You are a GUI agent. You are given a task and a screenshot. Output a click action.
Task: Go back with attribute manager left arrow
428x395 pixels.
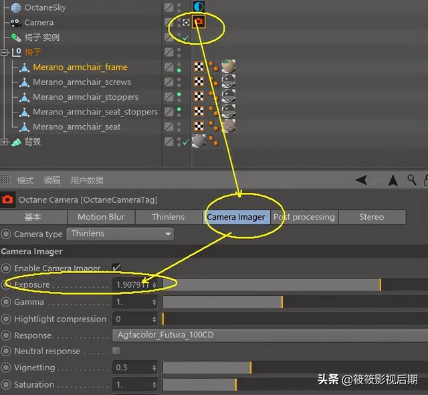coord(361,180)
